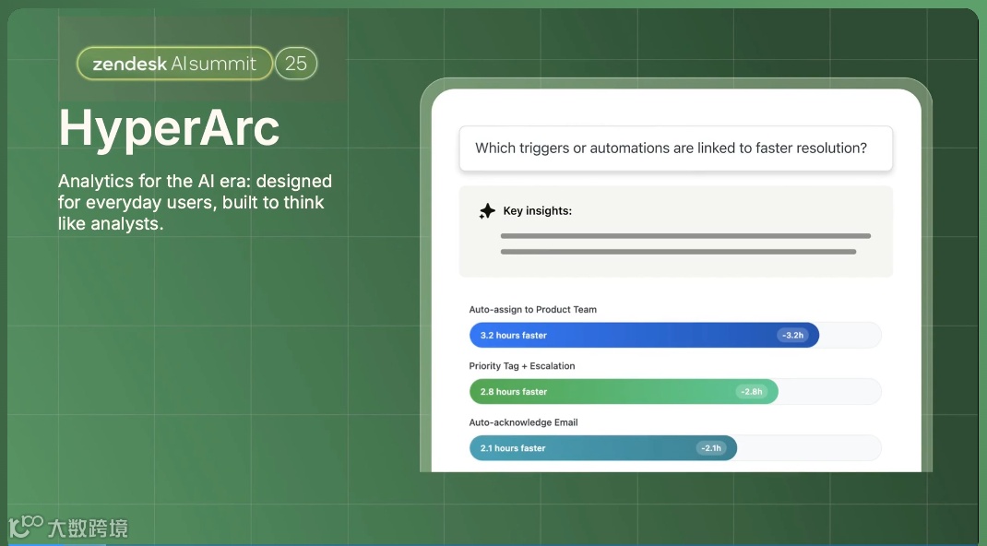The image size is (987, 546).
Task: Click the Key insights label
Action: coord(537,211)
